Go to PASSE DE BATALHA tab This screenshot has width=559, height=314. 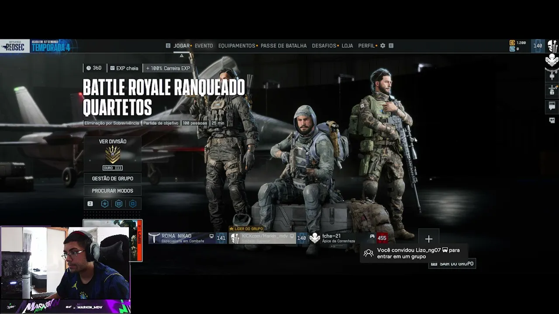pyautogui.click(x=284, y=46)
